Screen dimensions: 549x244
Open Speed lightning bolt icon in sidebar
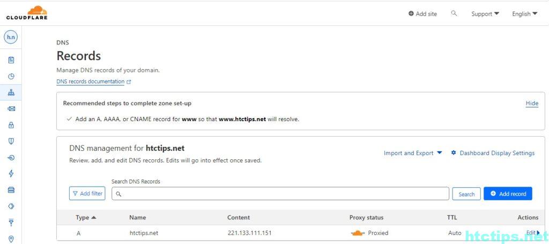[11, 174]
